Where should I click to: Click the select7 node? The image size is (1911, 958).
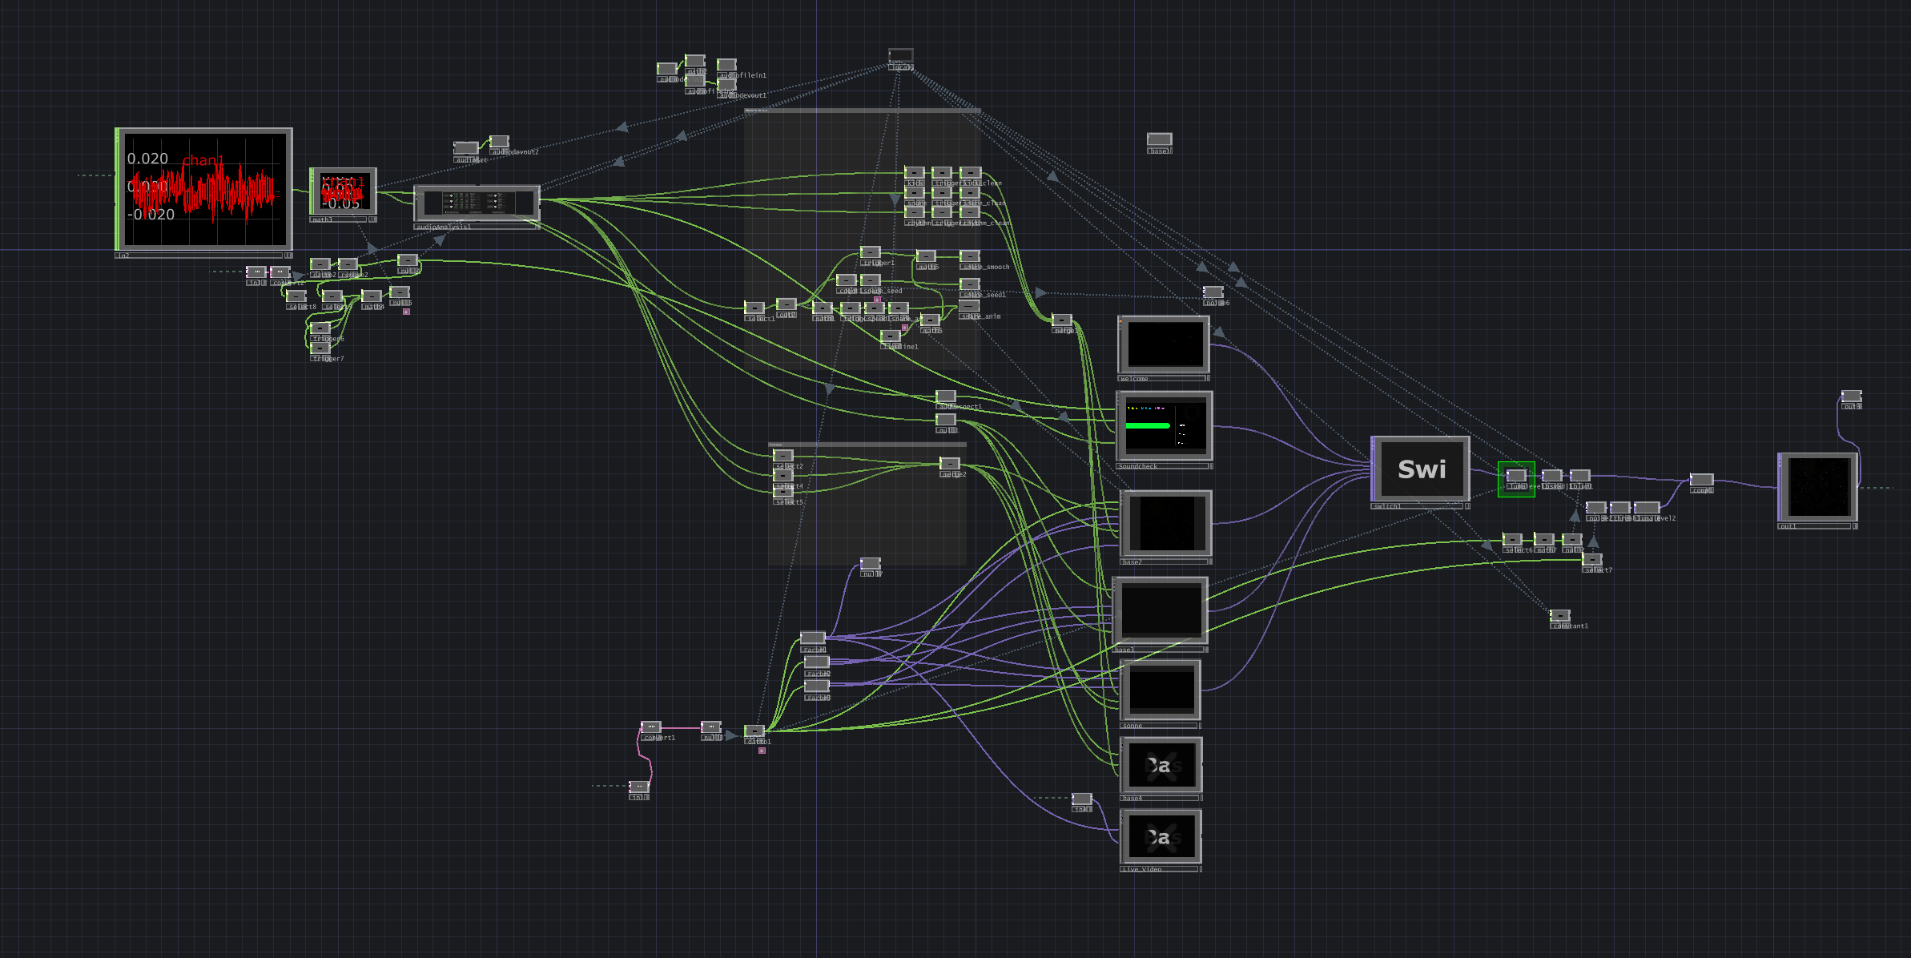tap(1592, 560)
